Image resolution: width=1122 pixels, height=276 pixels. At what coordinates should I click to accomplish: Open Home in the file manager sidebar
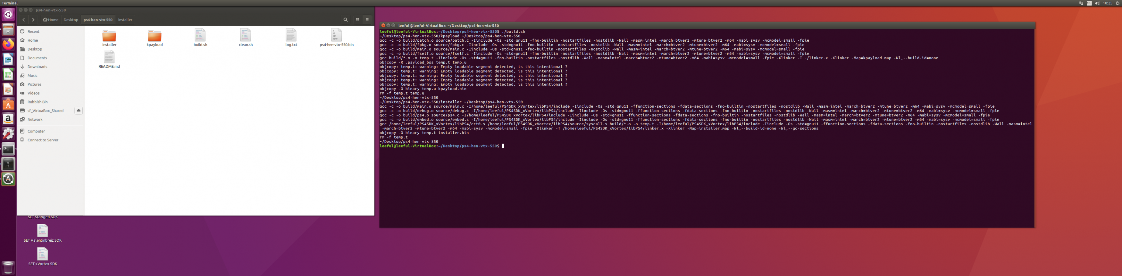point(50,40)
